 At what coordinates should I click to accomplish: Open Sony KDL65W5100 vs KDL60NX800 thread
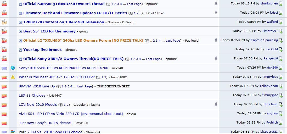(64, 68)
